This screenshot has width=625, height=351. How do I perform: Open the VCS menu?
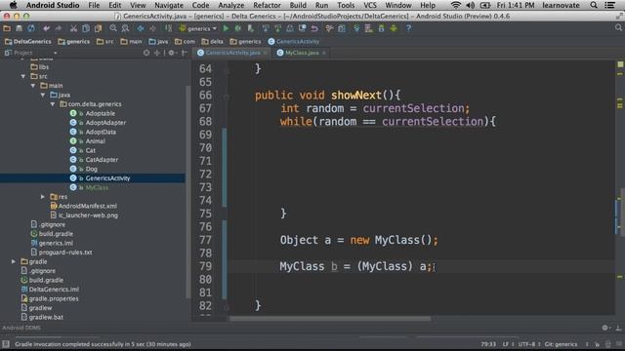click(370, 5)
